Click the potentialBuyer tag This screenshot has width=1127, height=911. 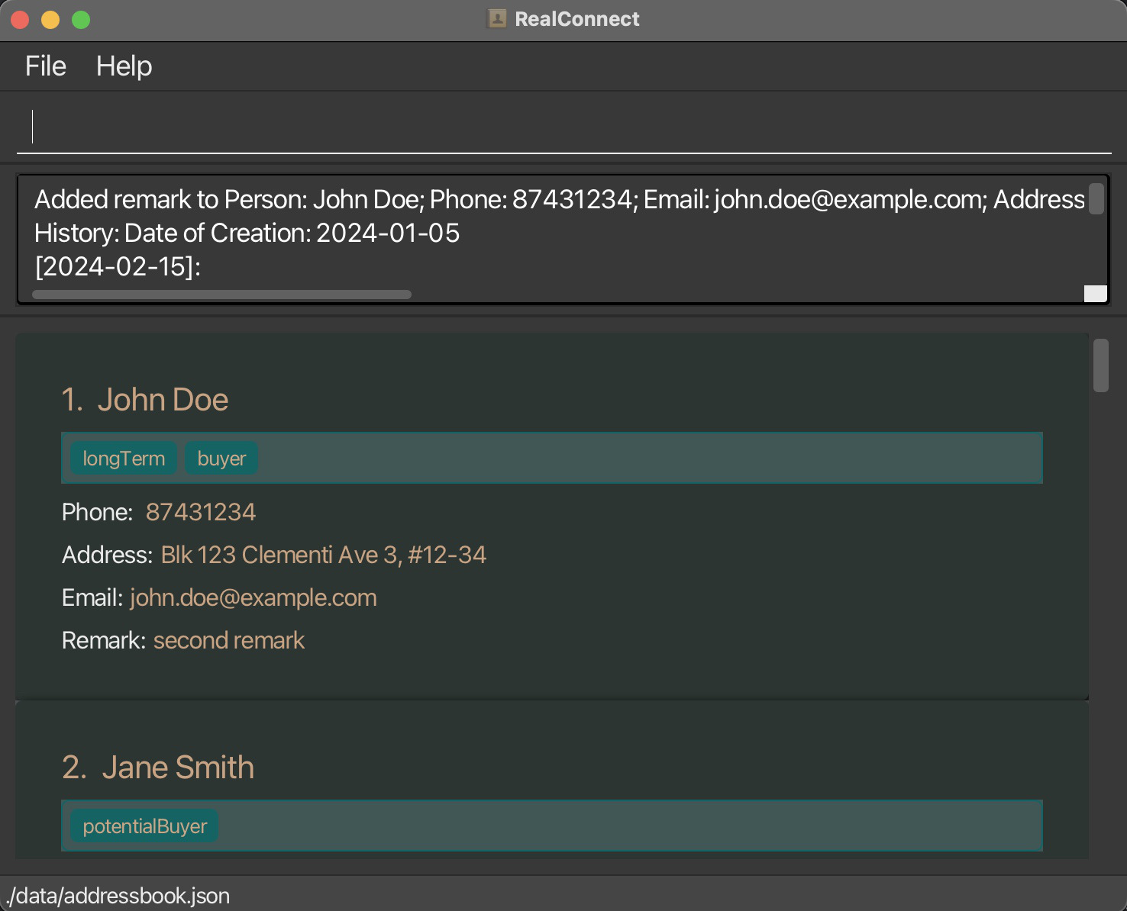(x=144, y=826)
